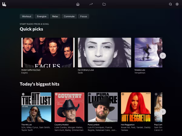Click the Pura Lumbre playlist title

pyautogui.click(x=93, y=125)
